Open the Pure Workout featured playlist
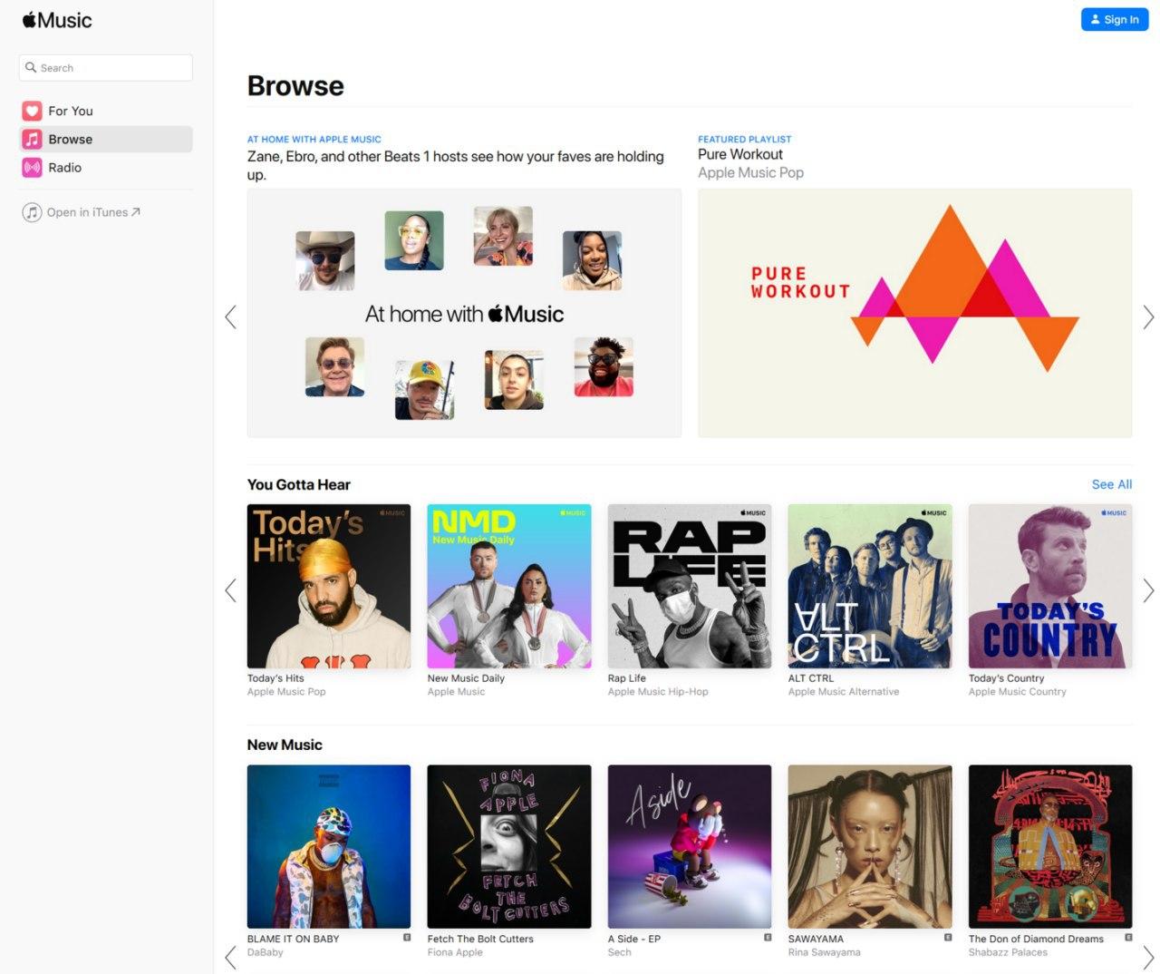Viewport: 1160px width, 974px height. point(914,313)
